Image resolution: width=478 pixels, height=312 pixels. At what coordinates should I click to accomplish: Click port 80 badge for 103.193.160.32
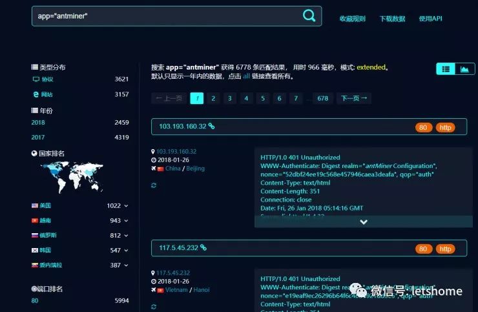pos(424,127)
